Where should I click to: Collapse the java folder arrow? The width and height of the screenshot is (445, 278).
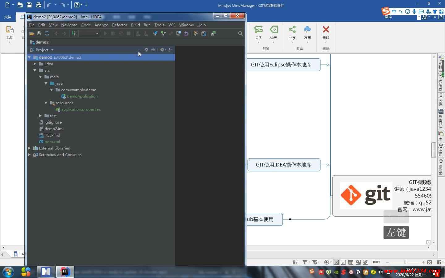click(x=46, y=83)
